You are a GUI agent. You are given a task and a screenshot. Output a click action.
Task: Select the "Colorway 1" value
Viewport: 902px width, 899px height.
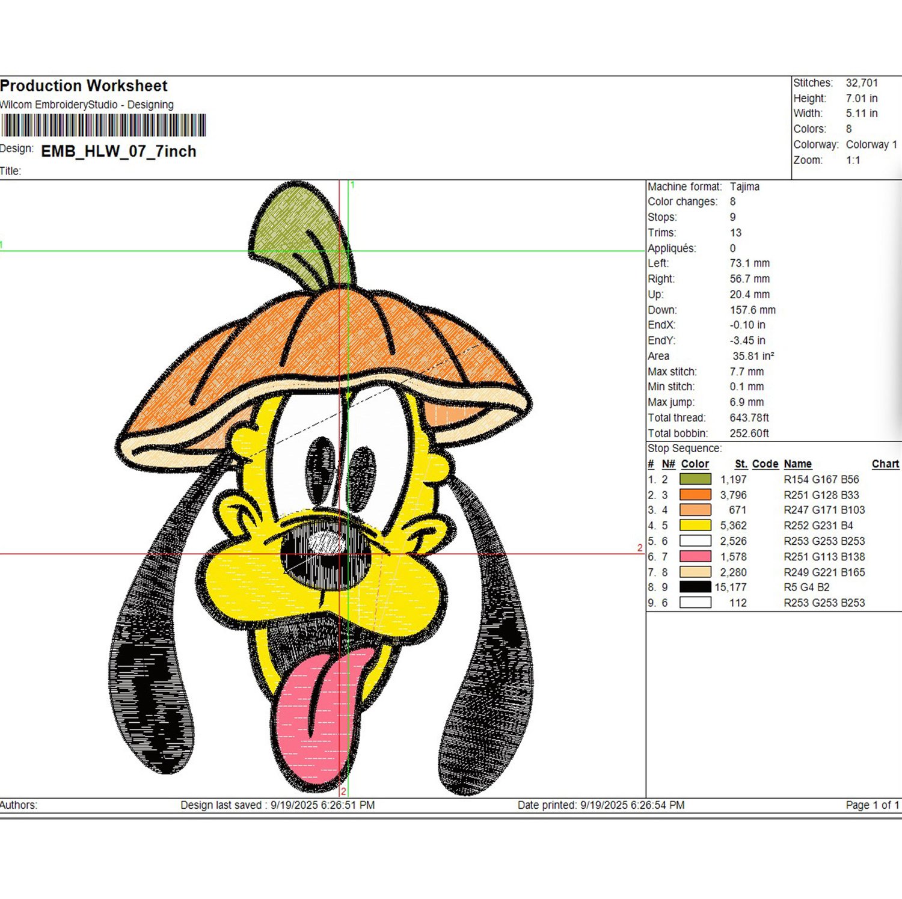871,145
